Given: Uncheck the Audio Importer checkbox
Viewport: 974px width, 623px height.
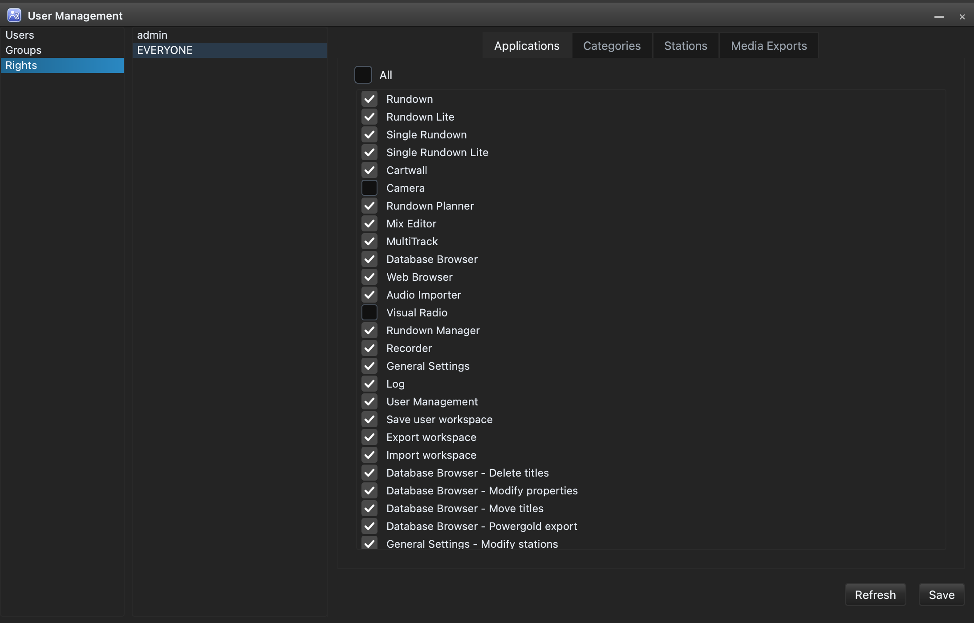Looking at the screenshot, I should tap(369, 295).
